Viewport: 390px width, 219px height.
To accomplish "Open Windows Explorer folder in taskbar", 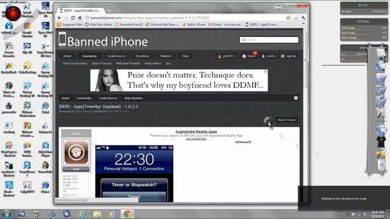I will [x=97, y=214].
